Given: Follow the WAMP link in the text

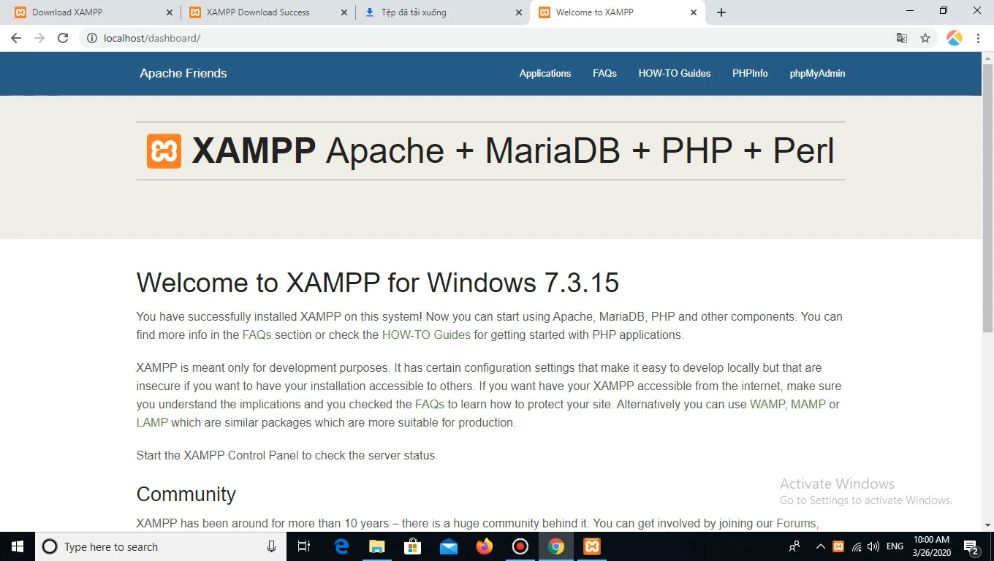Looking at the screenshot, I should (767, 404).
